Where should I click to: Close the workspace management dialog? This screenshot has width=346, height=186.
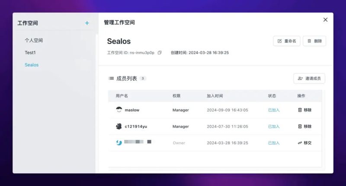coord(325,19)
